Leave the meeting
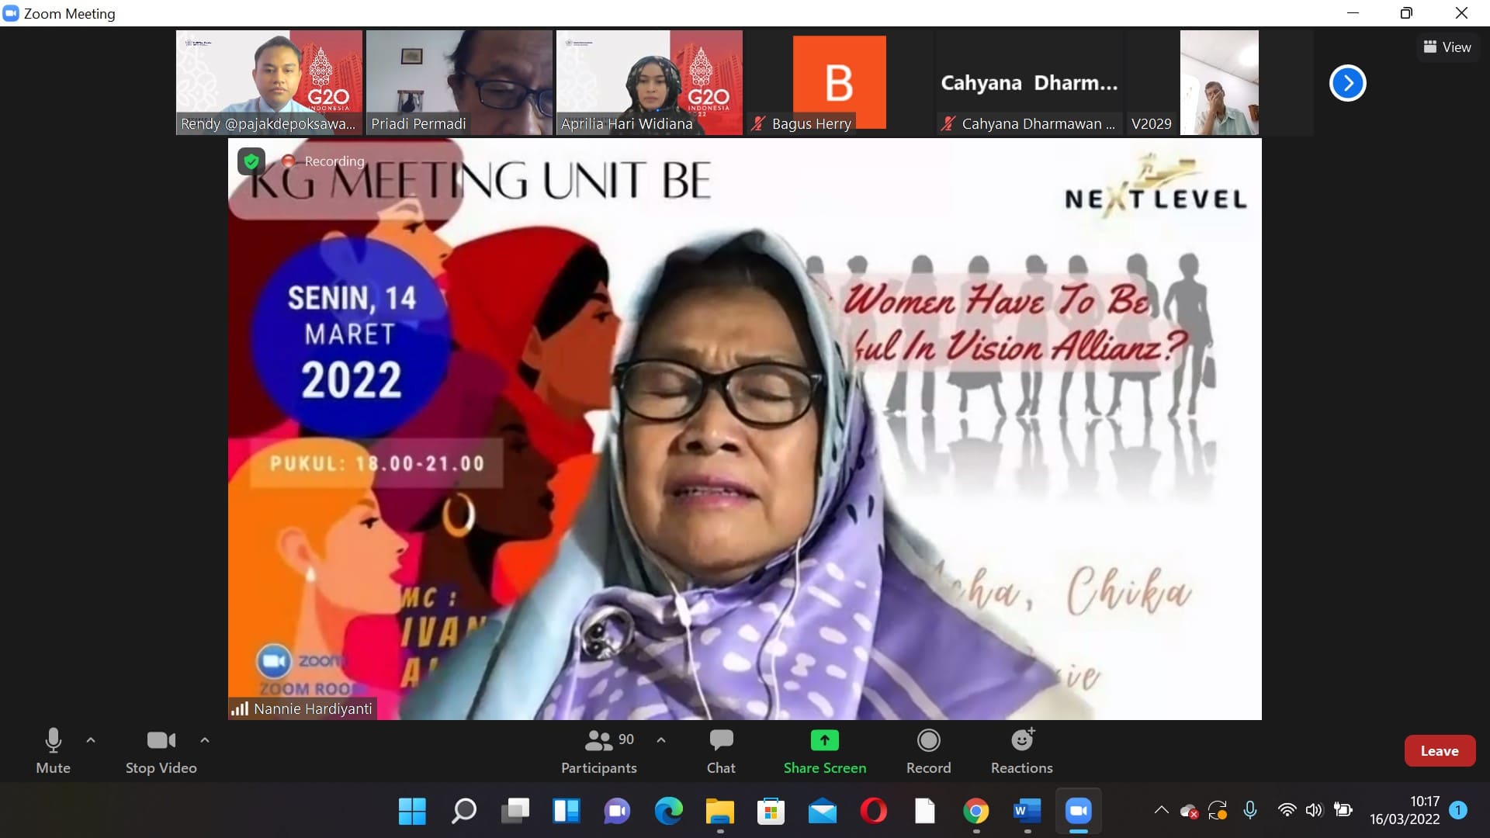This screenshot has height=838, width=1490. (x=1439, y=751)
